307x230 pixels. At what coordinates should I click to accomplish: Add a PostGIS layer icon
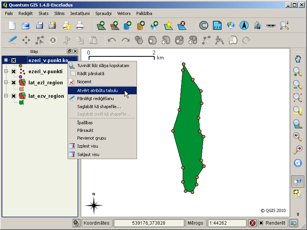(127, 25)
